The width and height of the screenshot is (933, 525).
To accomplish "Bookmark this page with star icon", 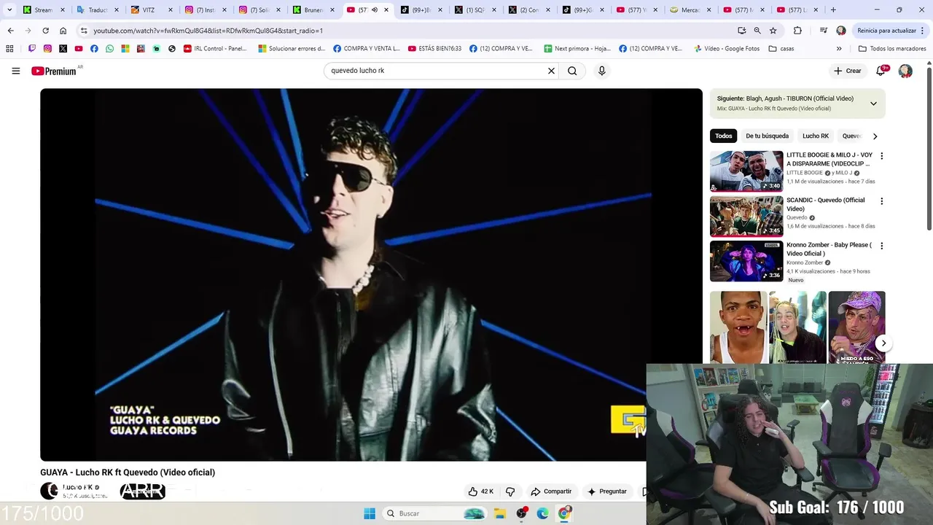I will tap(773, 31).
